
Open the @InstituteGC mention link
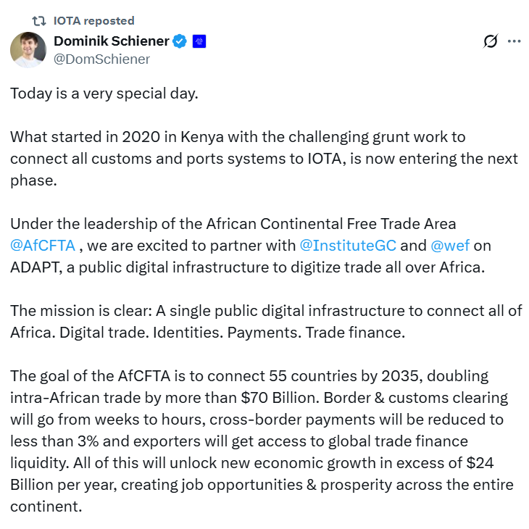point(348,246)
